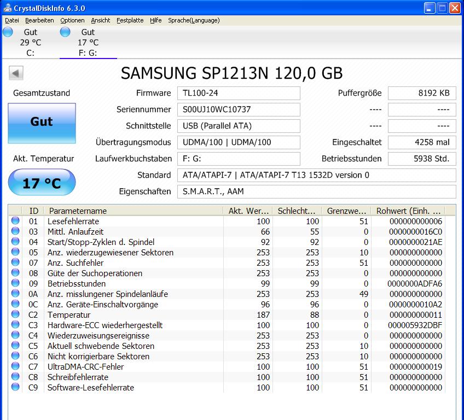Click the Standard field ATA/ATAPI-7

tap(317, 175)
